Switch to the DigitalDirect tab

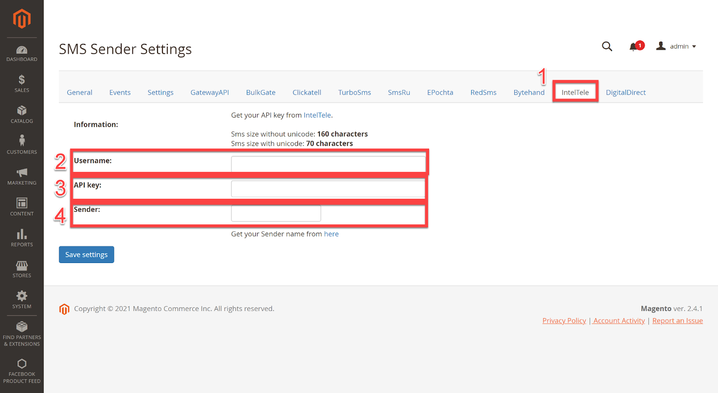coord(626,92)
